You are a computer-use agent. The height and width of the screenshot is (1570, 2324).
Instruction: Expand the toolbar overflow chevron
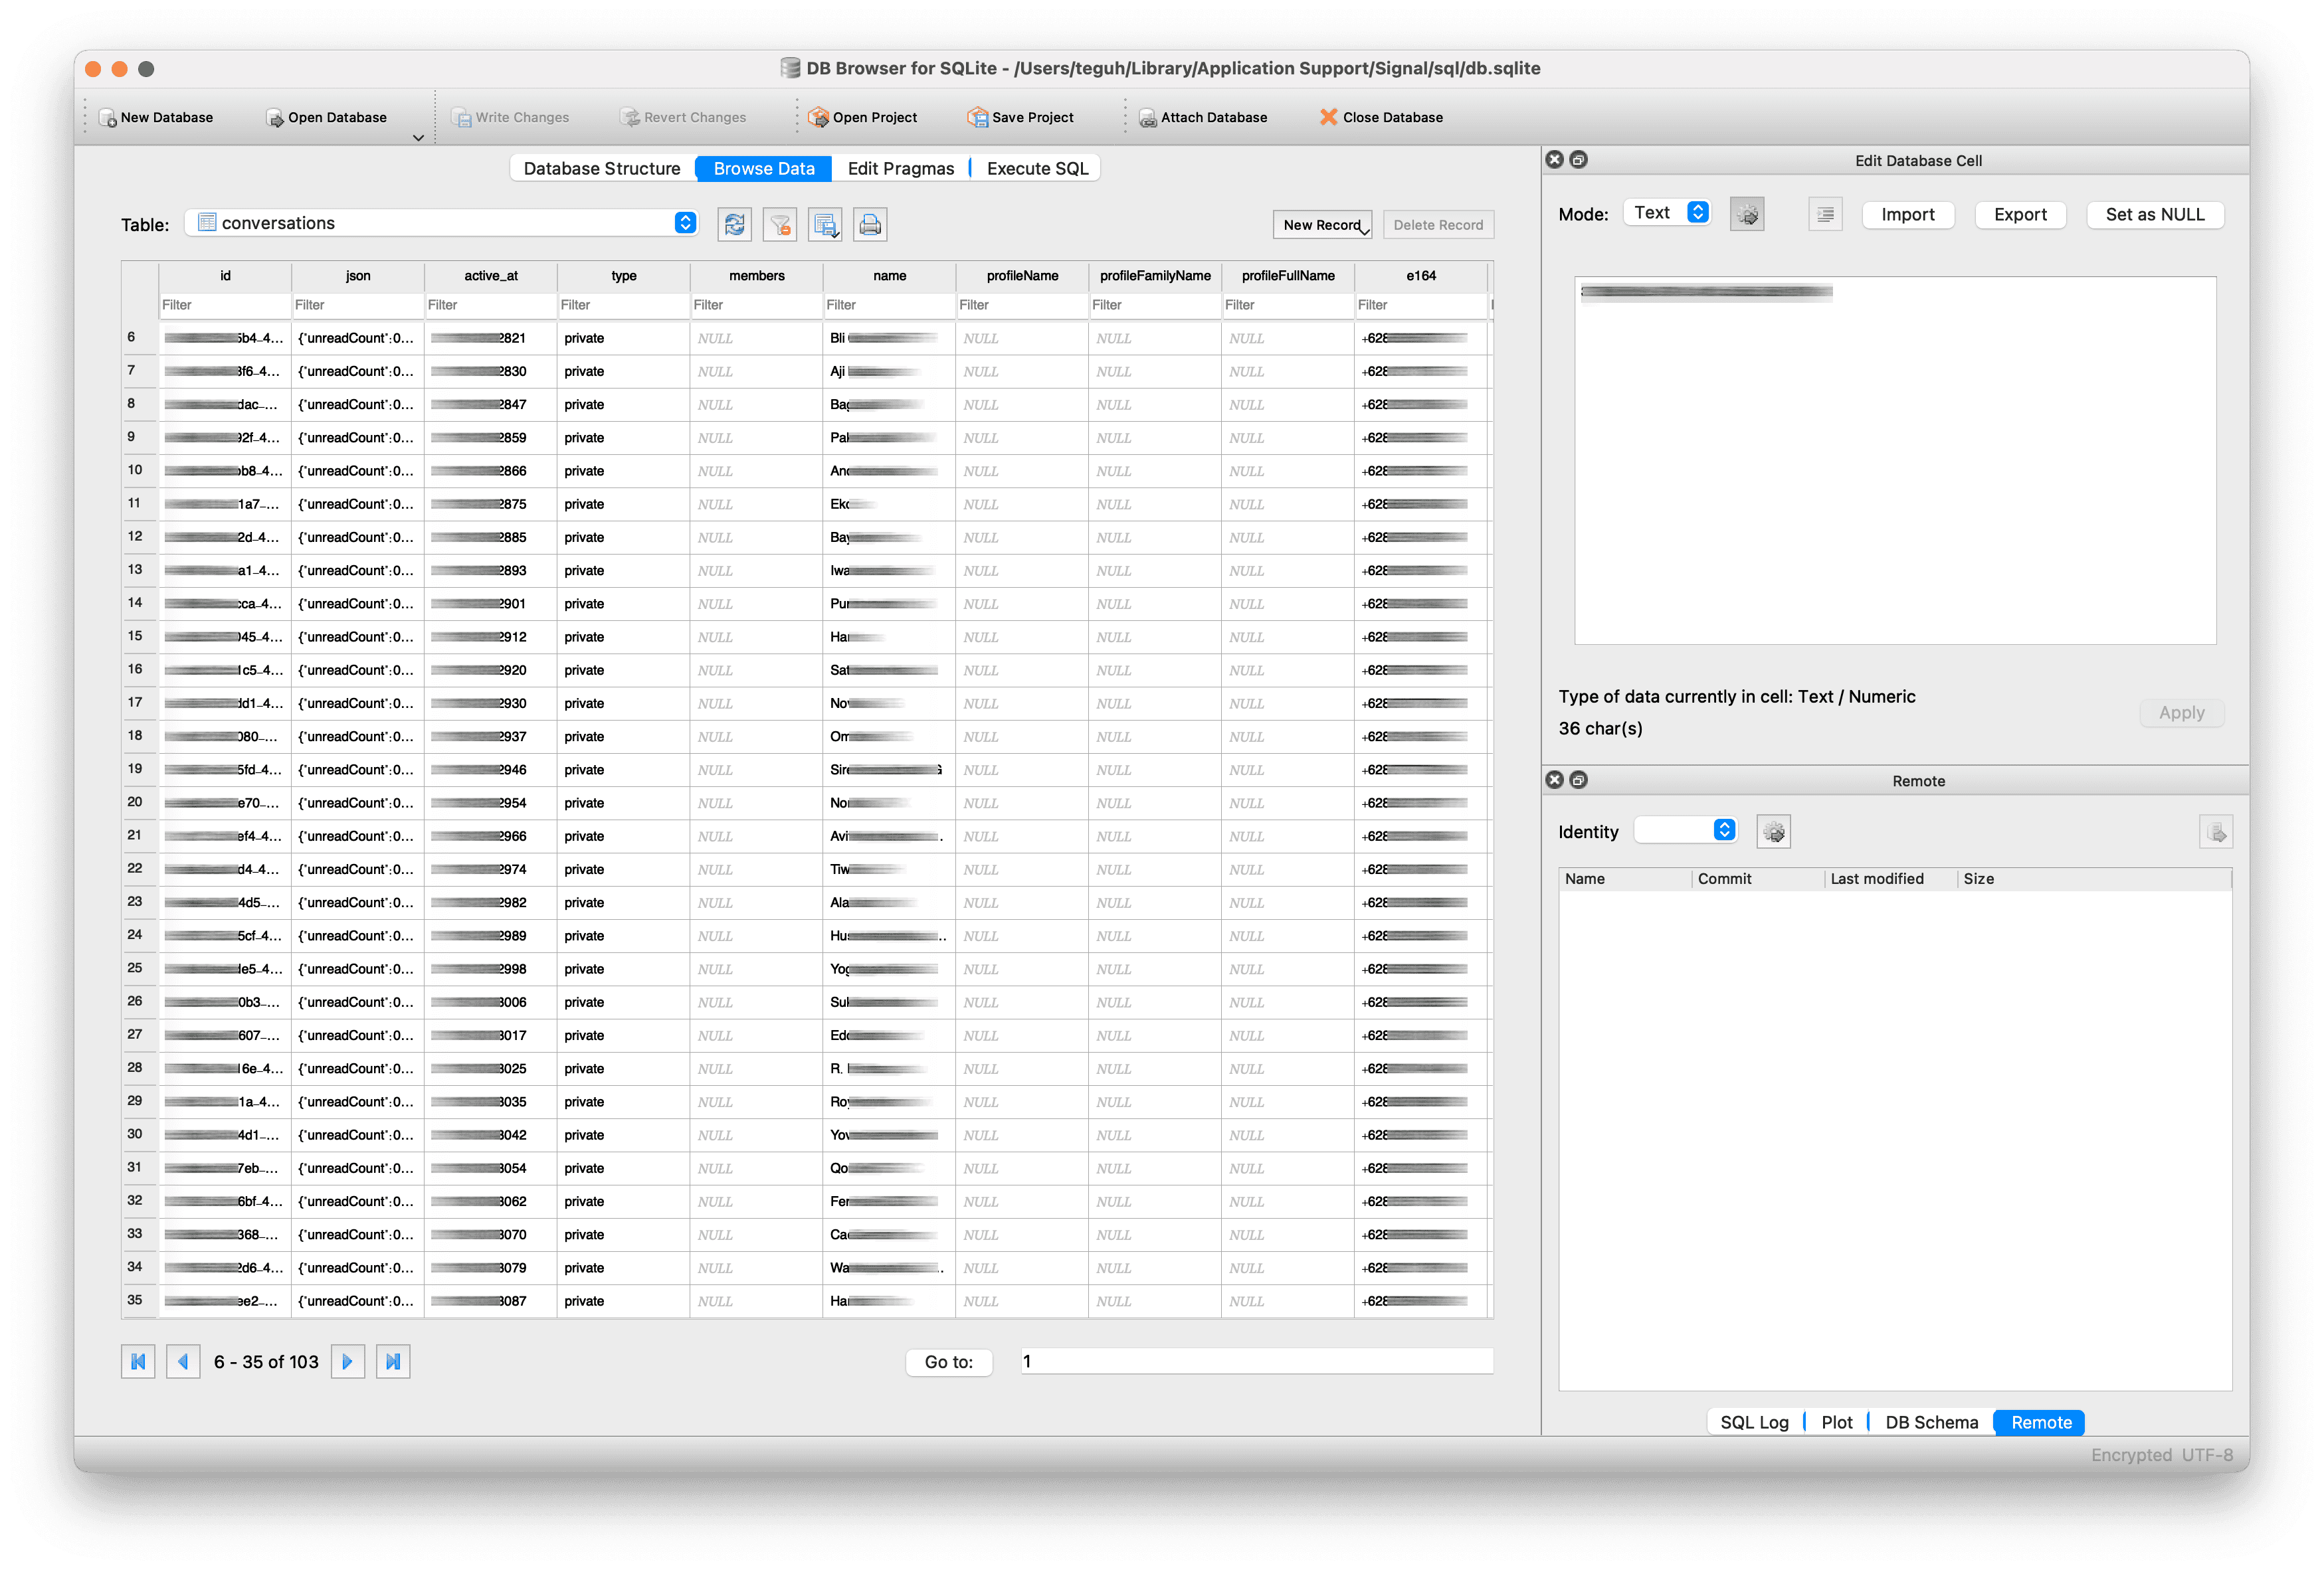coord(419,138)
